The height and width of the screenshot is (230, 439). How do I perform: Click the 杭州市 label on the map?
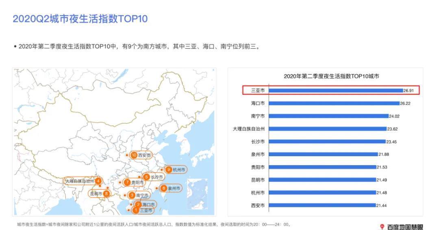pos(179,170)
